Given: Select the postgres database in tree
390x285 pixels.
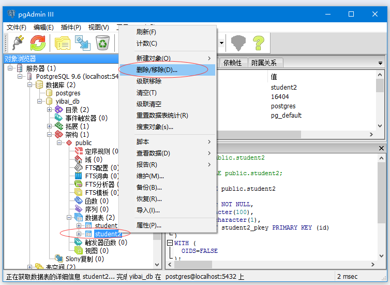Looking at the screenshot, I should point(68,93).
